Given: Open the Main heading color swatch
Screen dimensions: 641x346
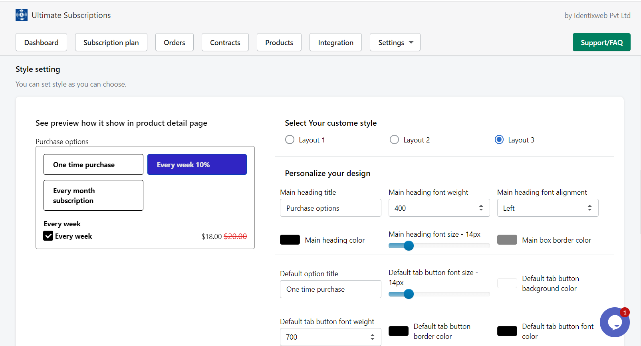Looking at the screenshot, I should coord(290,240).
